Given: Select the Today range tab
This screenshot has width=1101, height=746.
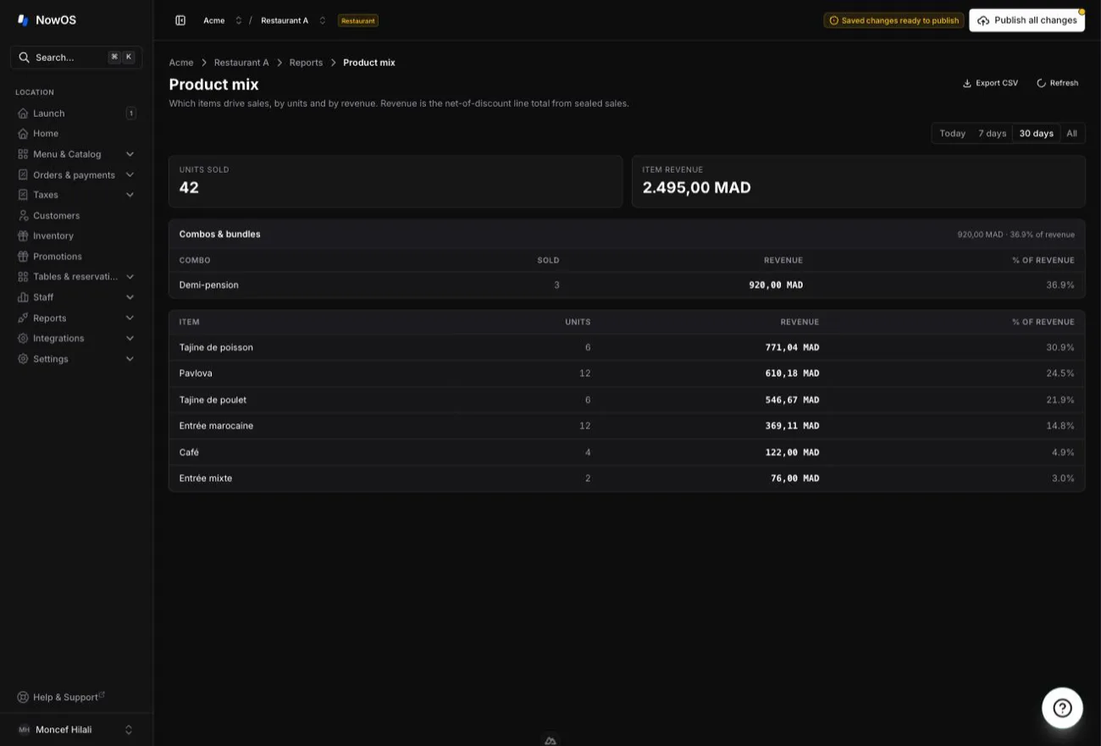Looking at the screenshot, I should tap(952, 134).
